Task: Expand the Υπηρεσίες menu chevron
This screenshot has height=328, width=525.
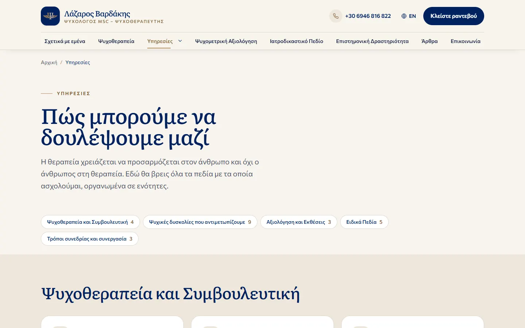Action: point(180,41)
